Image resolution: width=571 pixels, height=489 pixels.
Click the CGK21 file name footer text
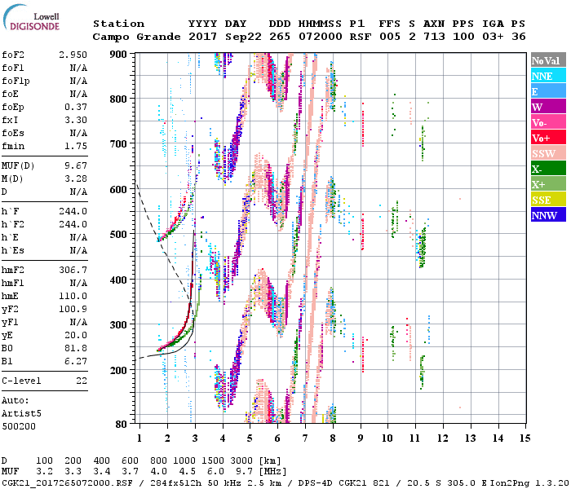tap(65, 482)
